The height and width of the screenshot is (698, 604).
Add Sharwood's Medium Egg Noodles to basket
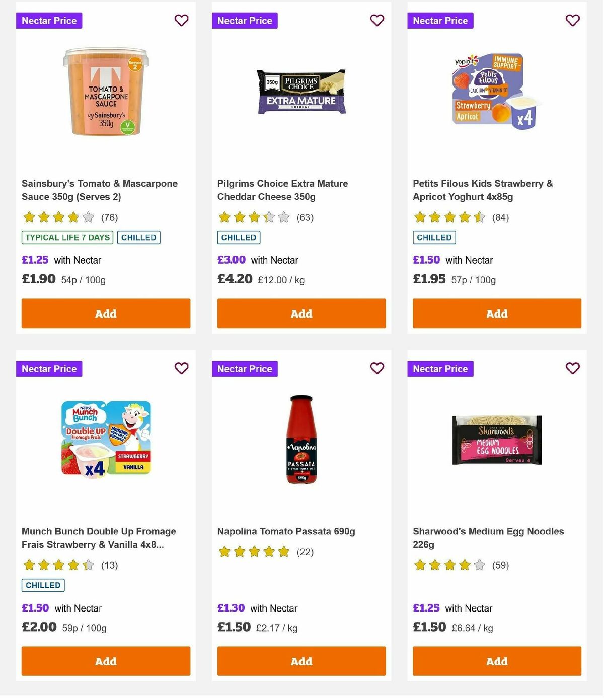[497, 661]
